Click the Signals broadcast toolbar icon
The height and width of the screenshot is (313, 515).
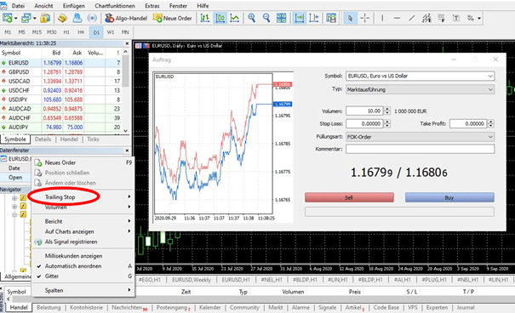point(92,18)
